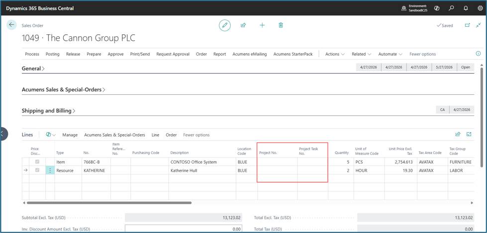Open the Related dropdown menu
The width and height of the screenshot is (487, 233).
pos(361,54)
